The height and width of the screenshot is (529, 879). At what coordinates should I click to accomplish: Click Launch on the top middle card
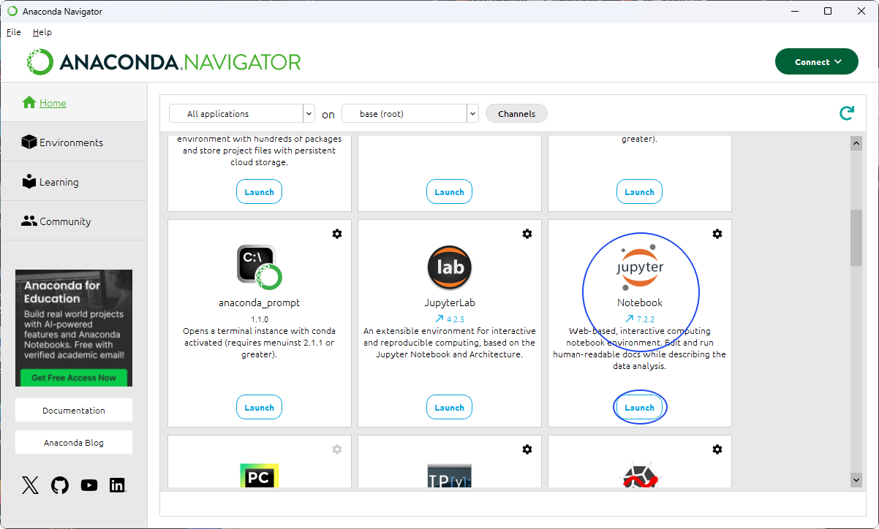pyautogui.click(x=449, y=192)
